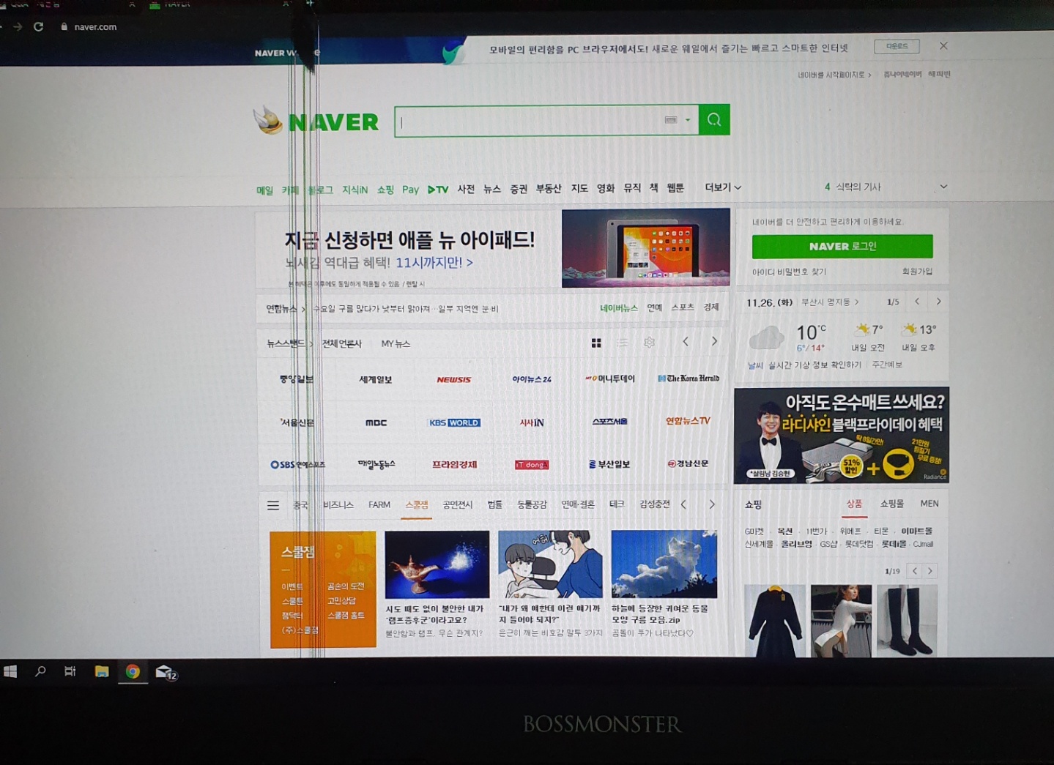The image size is (1054, 765).
Task: Reload page with browser refresh icon
Action: (38, 26)
